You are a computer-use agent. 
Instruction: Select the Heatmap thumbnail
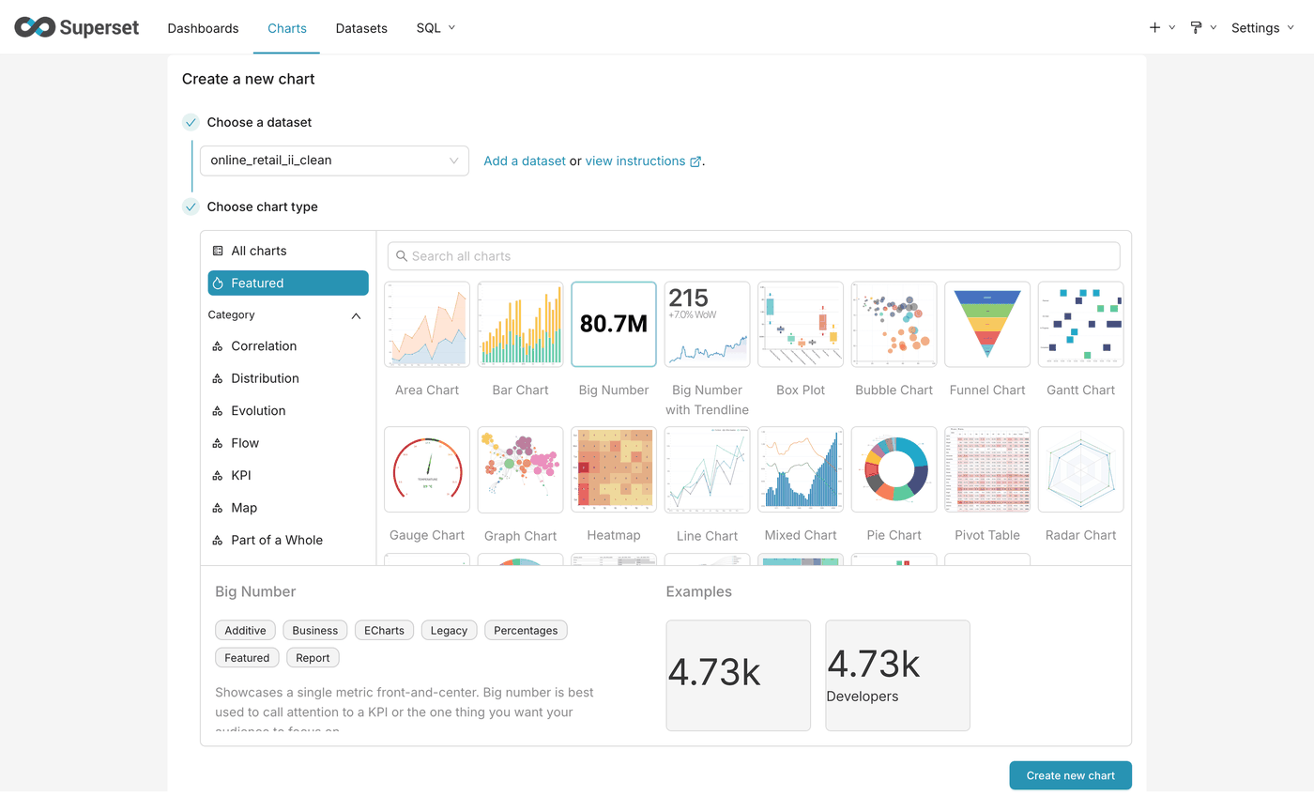point(614,469)
